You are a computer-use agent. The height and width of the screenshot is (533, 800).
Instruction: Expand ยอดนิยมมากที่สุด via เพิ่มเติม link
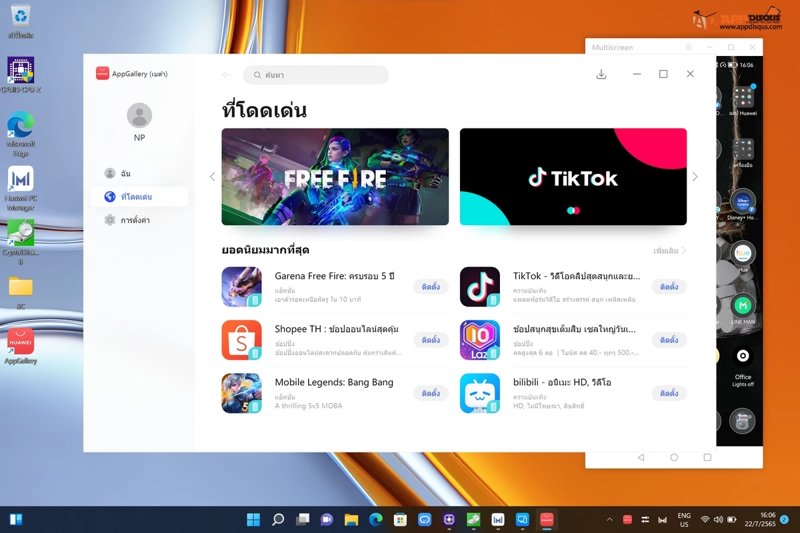coord(670,251)
